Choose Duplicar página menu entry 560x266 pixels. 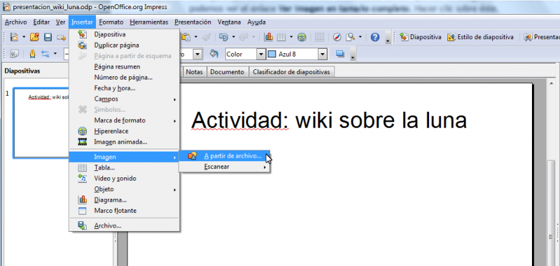(125, 45)
